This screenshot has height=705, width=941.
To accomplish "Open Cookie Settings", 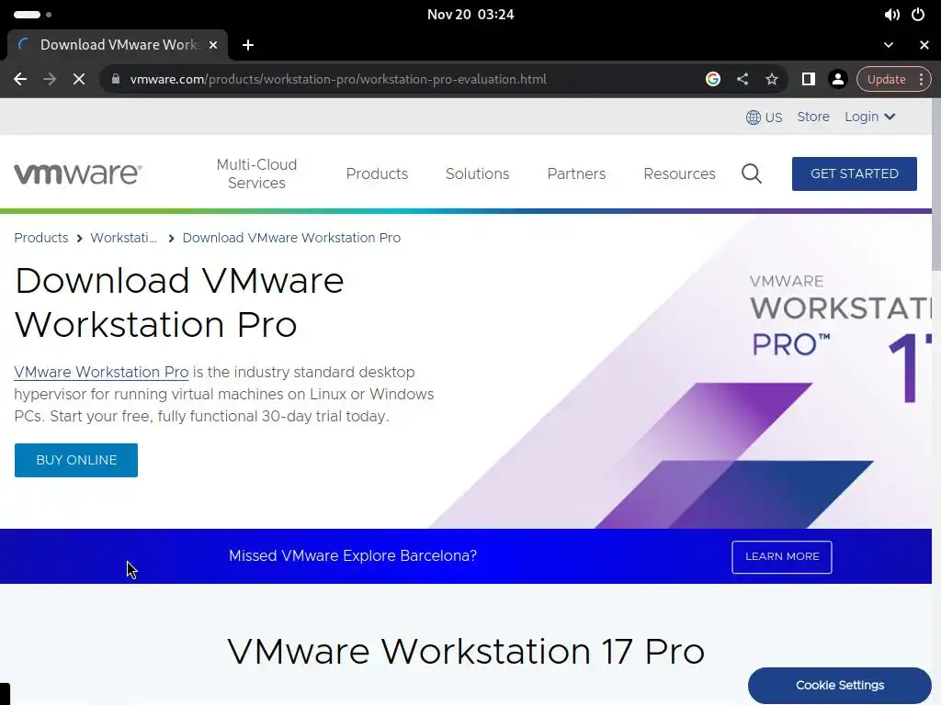I will pyautogui.click(x=840, y=685).
